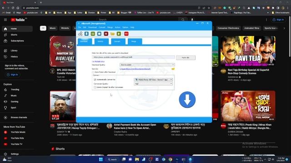Switch to Merge tab in Allavsoft
This screenshot has width=291, height=163.
(135, 41)
